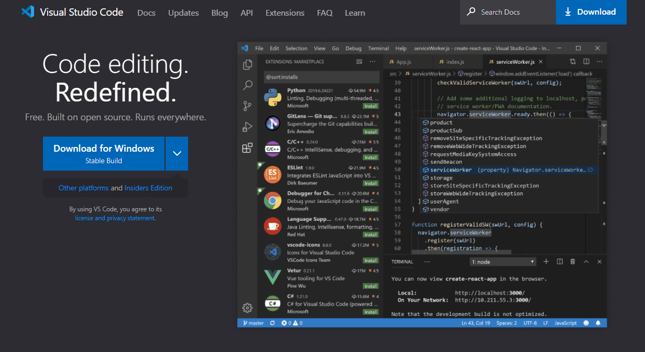Viewport: 645px width, 352px height.
Task: Open the Explorer view in the activity bar
Action: click(248, 65)
